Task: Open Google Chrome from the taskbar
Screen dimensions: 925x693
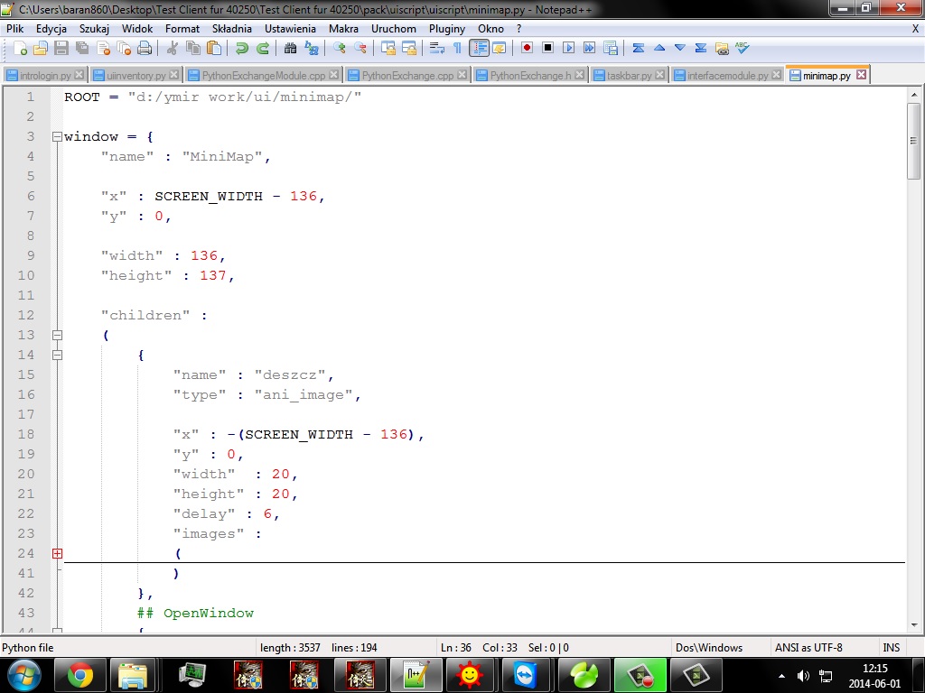Action: coord(80,675)
